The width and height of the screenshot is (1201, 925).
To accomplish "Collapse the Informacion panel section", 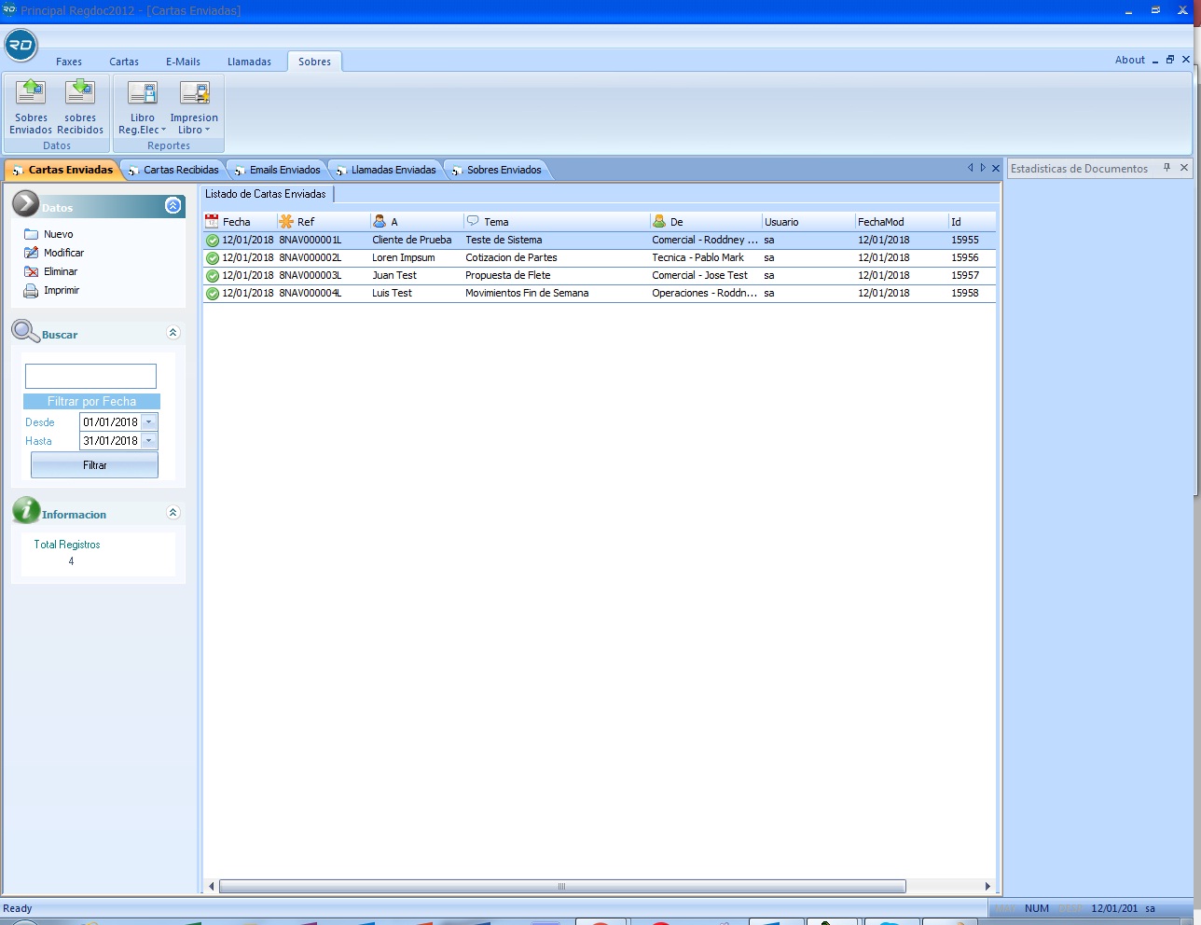I will point(173,512).
